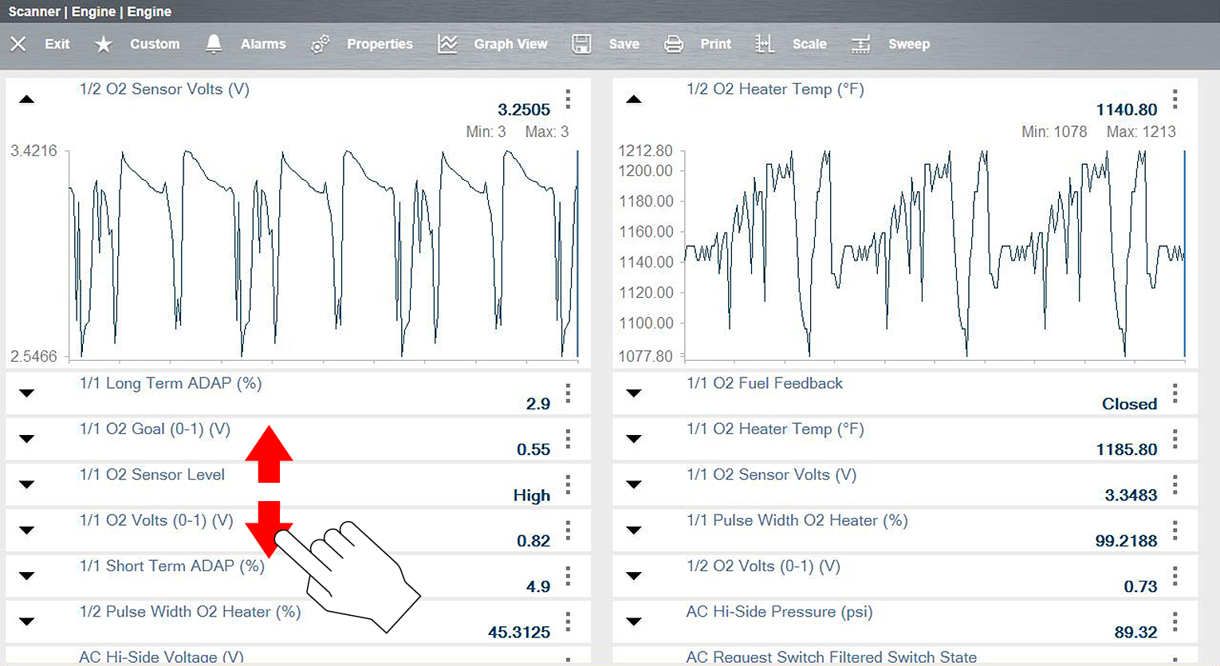
Task: Open options menu for 1/2 O2 Sensor Volts
Action: 568,99
